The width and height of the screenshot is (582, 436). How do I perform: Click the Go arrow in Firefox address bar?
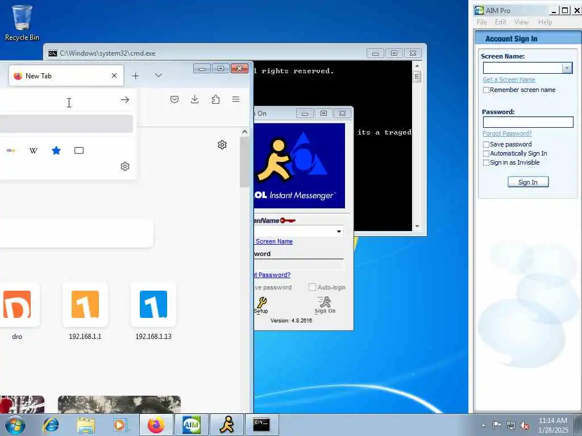tap(125, 100)
